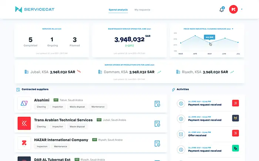This screenshot has height=161, width=259.
Task: Open the notifications bell
Action: (222, 10)
